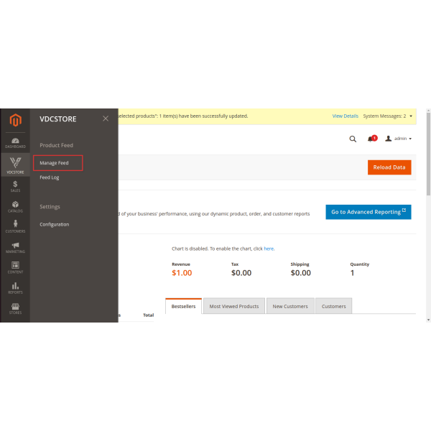The image size is (431, 431).
Task: Click the search magnifier icon
Action: 353,139
